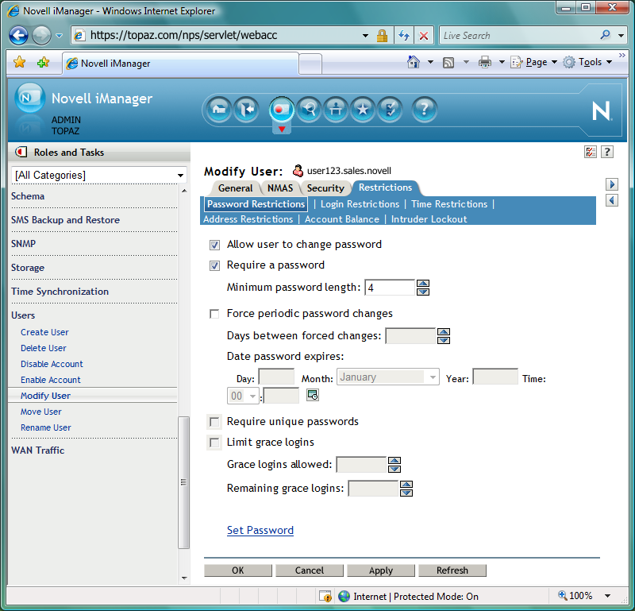The image size is (635, 611).
Task: Click the Exit door icon in toolbar
Action: tap(247, 110)
